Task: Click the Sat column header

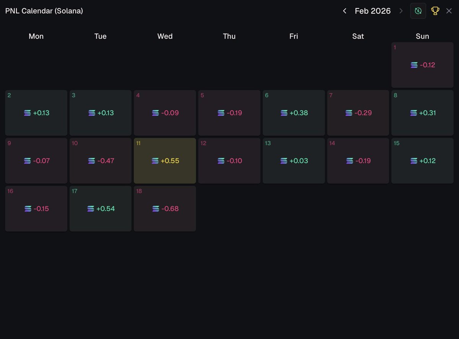Action: coord(358,36)
